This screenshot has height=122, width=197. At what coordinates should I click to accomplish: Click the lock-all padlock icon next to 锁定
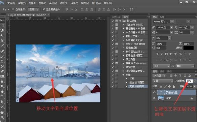[x=174, y=86]
